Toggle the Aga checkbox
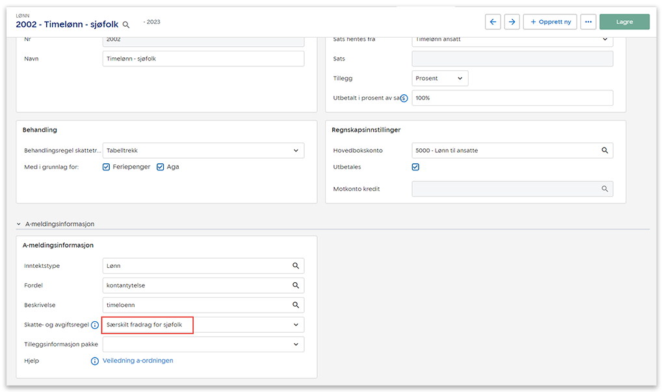The image size is (663, 392). (160, 167)
